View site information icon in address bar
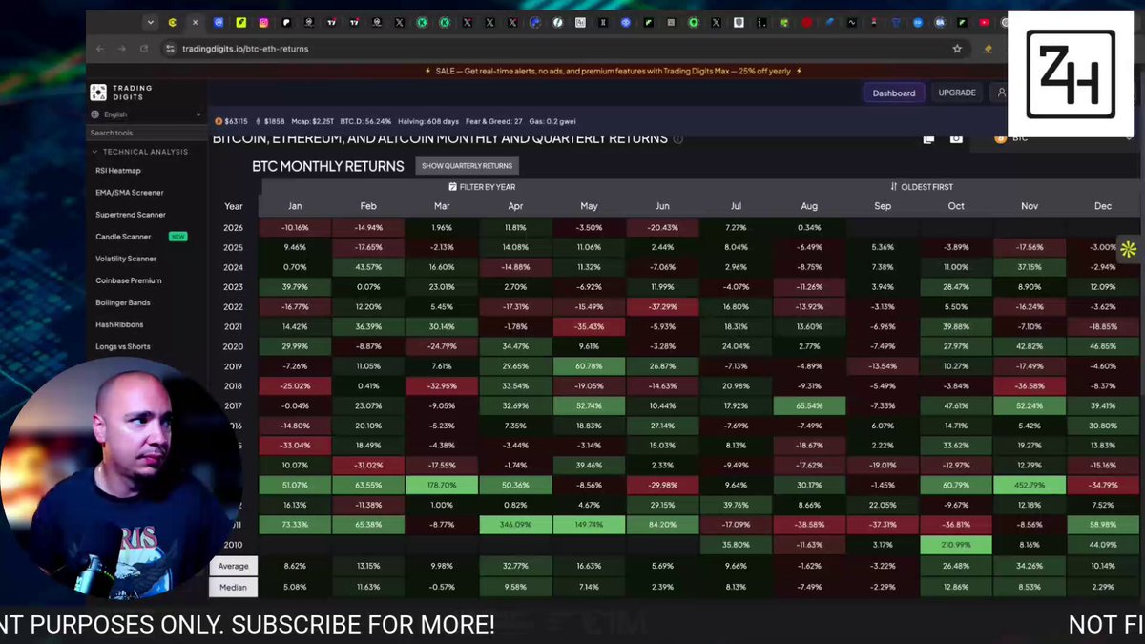 point(170,49)
